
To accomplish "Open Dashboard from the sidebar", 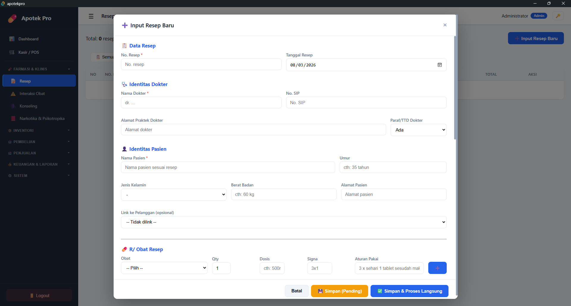I will [28, 39].
